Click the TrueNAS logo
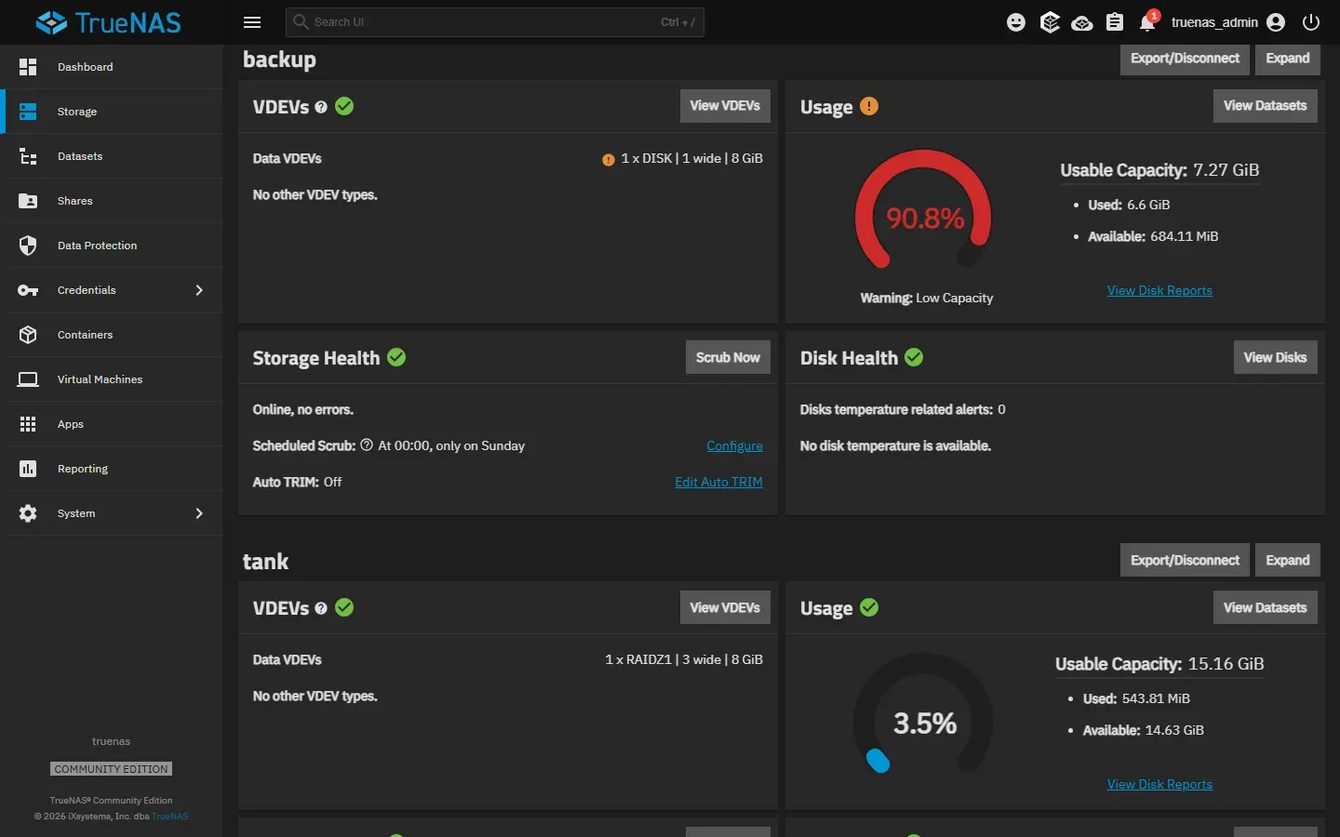The image size is (1340, 837). 109,22
